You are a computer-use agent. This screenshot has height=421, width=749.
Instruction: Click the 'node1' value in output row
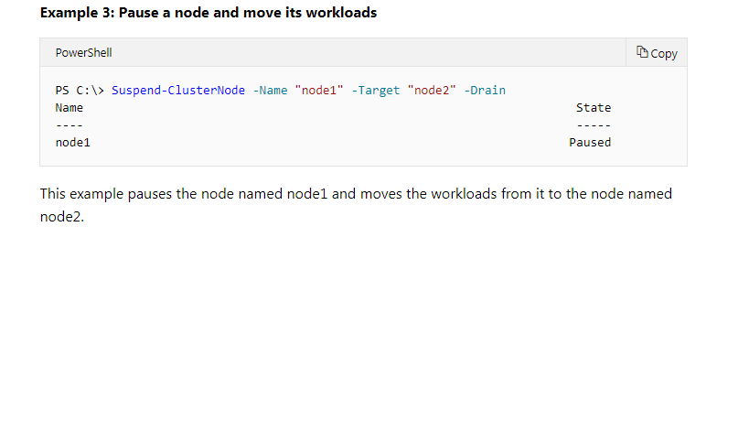coord(72,143)
